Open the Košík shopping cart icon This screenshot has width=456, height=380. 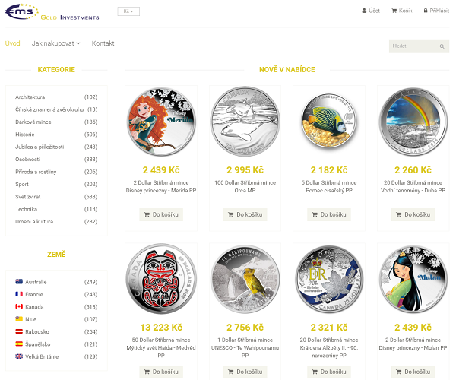click(x=394, y=11)
